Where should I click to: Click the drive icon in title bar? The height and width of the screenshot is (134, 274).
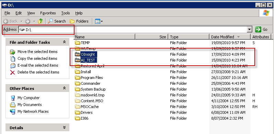coord(4,5)
